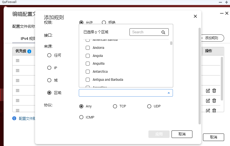This screenshot has width=230, height=146.
Task: Click the fifth row drag handle icon
Action: [x=18, y=100]
